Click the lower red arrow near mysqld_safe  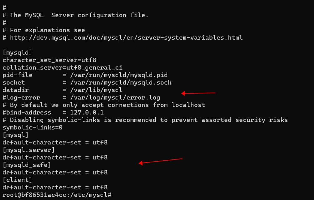(160, 161)
